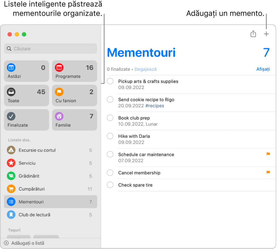The width and height of the screenshot is (277, 249).
Task: Select the Cu fanion flagged list
Action: (74, 95)
